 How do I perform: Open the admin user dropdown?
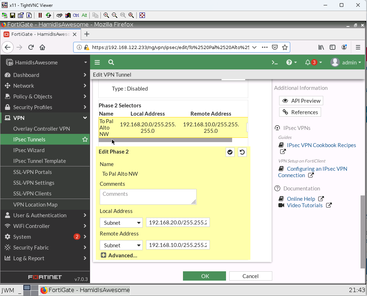click(346, 62)
